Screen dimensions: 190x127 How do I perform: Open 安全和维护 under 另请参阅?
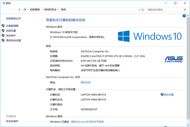click(x=12, y=121)
